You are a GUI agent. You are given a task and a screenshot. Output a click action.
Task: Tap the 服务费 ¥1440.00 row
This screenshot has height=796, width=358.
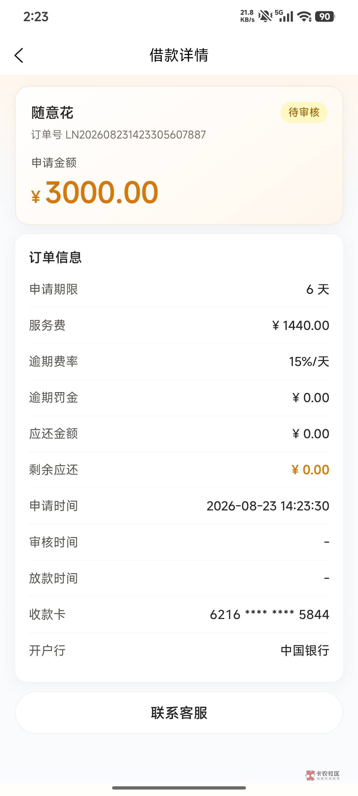[179, 326]
